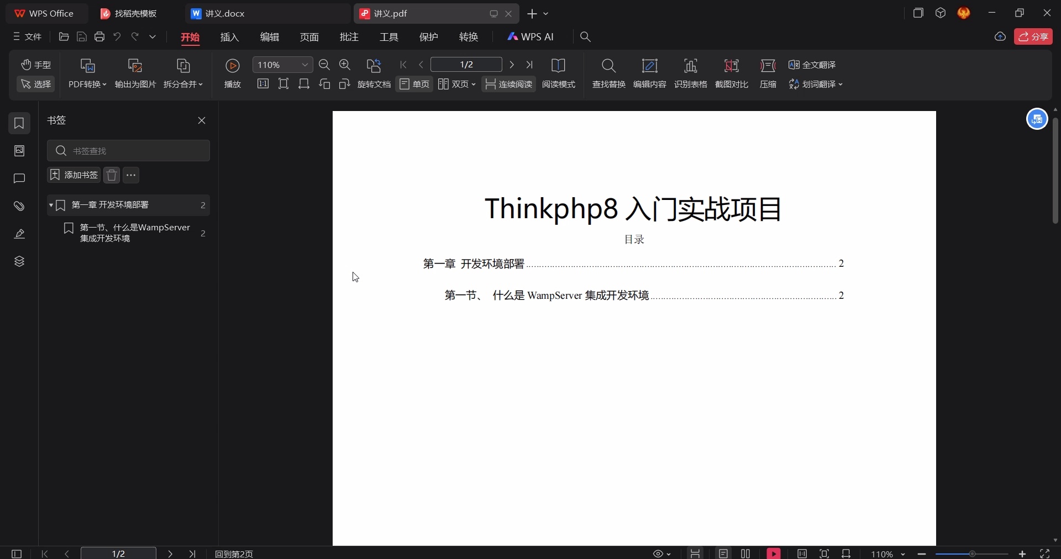Open the attachments panel via the paperclip icon
The image size is (1061, 559).
coord(19,206)
